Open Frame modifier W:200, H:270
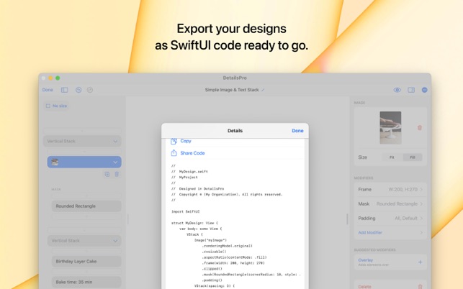The width and height of the screenshot is (463, 289). [x=390, y=189]
